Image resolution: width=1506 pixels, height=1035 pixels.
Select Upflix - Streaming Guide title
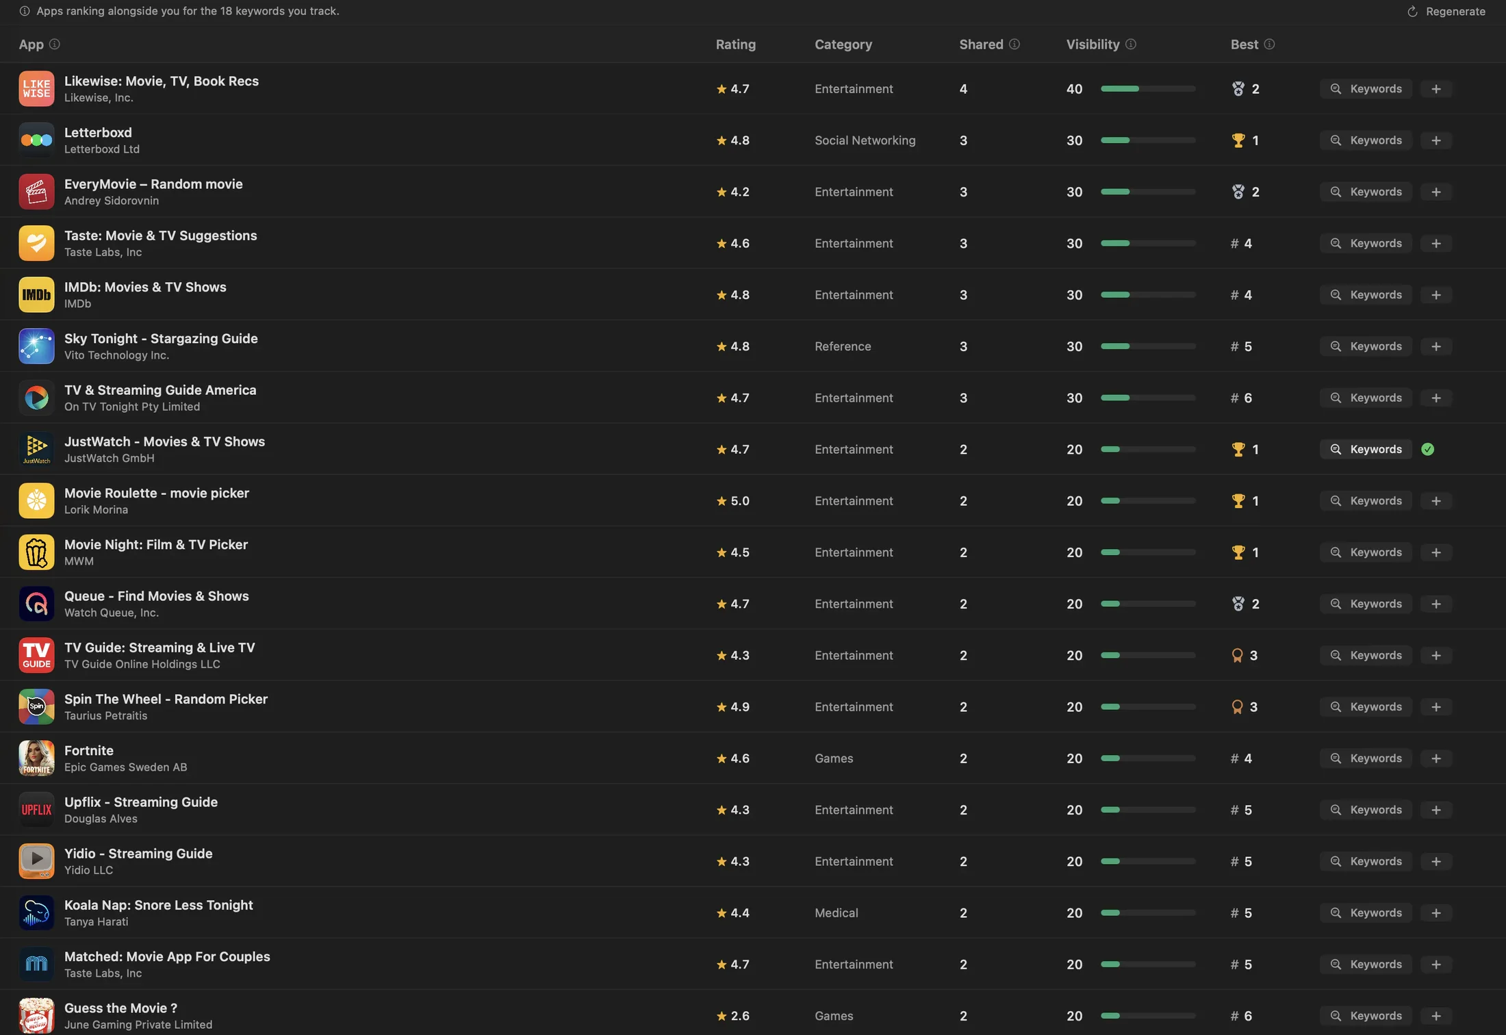click(x=141, y=802)
